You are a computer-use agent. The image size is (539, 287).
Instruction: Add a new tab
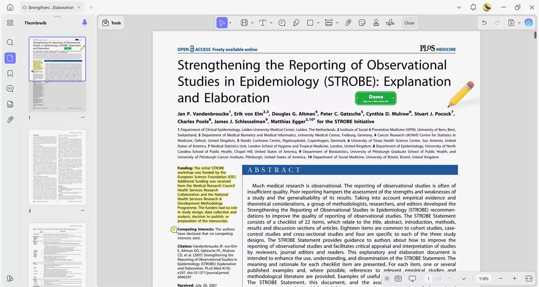(x=91, y=7)
